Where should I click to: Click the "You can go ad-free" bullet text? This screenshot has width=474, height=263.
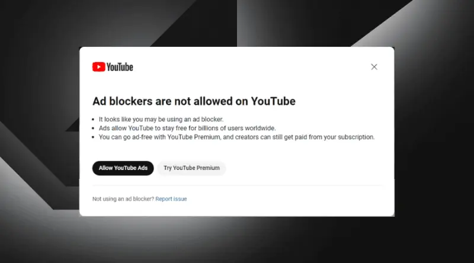tap(236, 137)
